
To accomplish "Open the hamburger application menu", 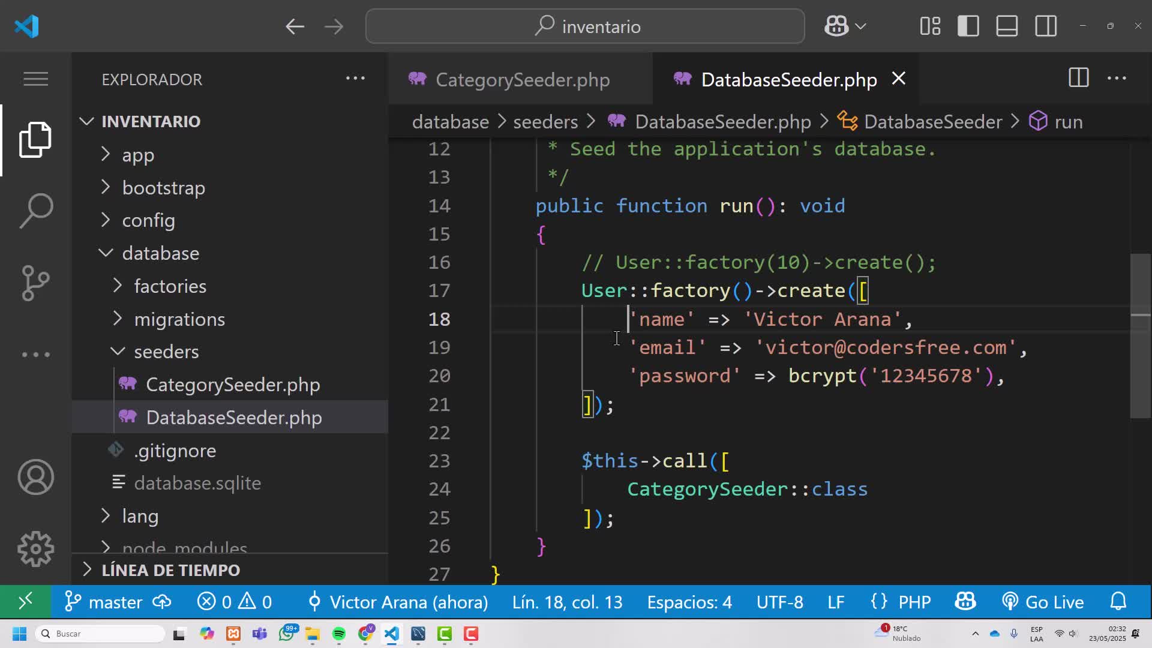I will 36,79.
